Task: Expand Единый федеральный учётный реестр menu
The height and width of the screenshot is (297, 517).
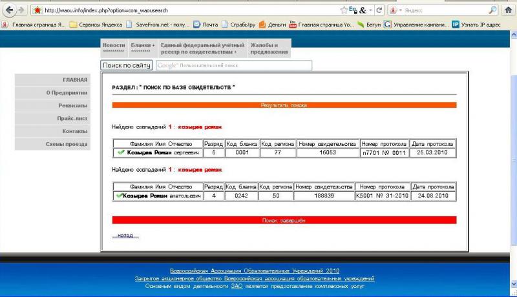Action: [203, 48]
